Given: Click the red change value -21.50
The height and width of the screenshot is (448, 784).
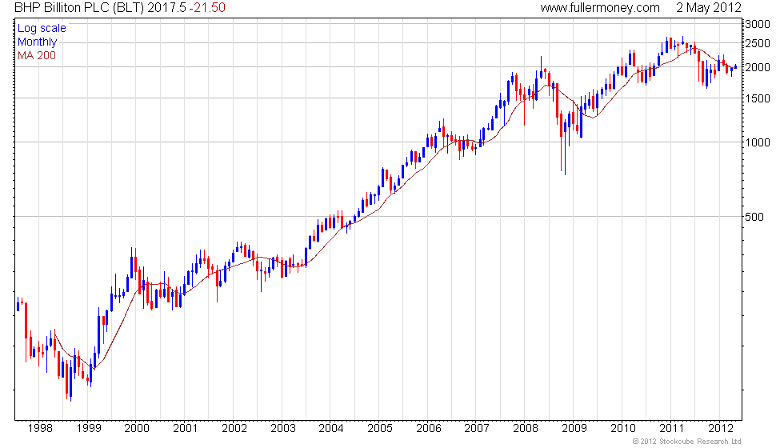Looking at the screenshot, I should pyautogui.click(x=207, y=7).
